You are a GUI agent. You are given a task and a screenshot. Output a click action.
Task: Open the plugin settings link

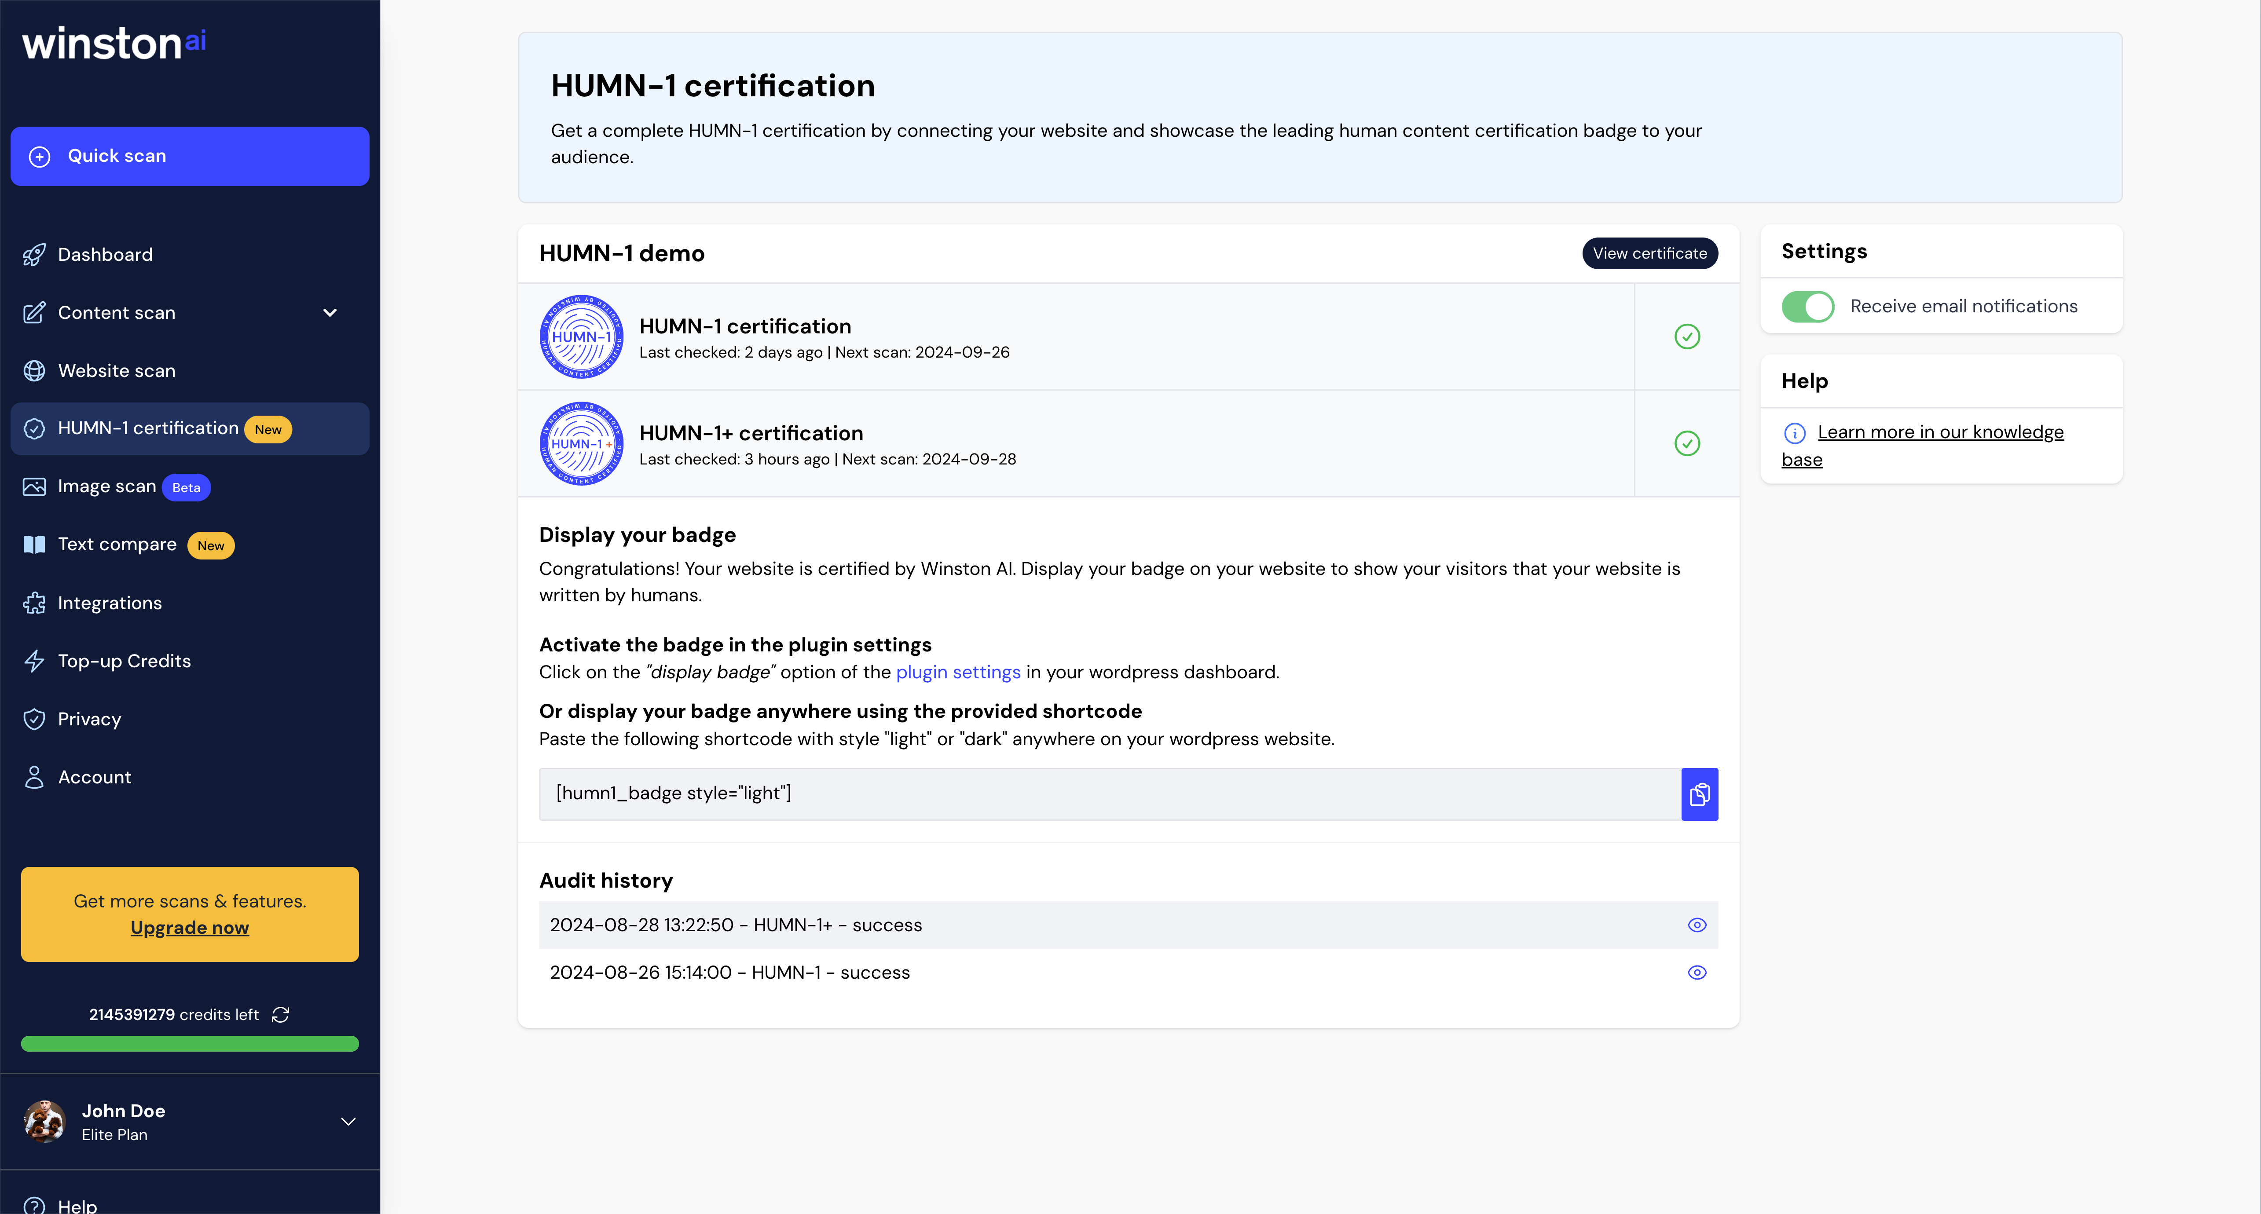(x=957, y=673)
